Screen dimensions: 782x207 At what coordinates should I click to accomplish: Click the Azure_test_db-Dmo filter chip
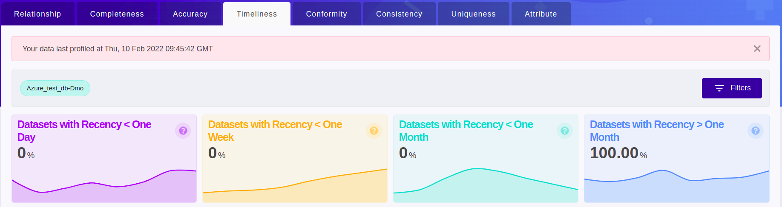click(55, 88)
